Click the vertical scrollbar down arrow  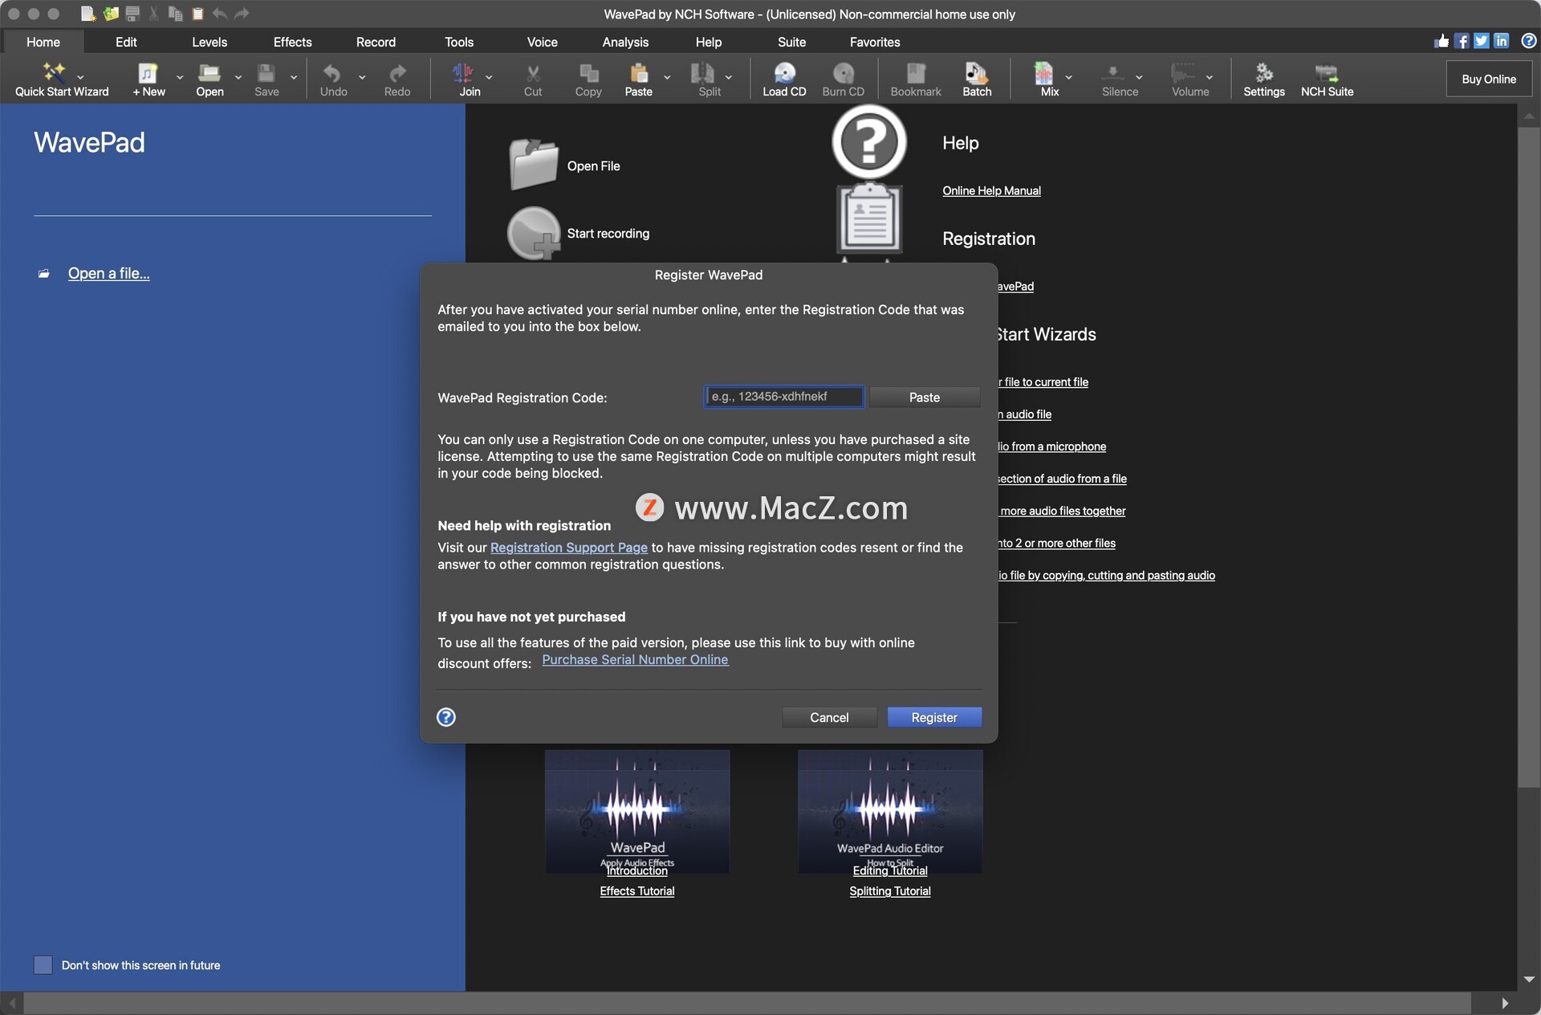coord(1529,980)
